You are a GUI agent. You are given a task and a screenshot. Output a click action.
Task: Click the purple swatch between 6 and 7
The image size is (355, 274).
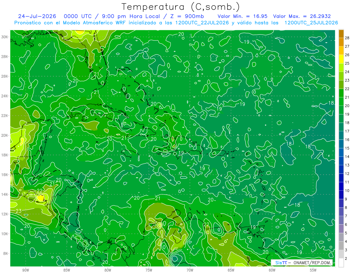[341, 220]
